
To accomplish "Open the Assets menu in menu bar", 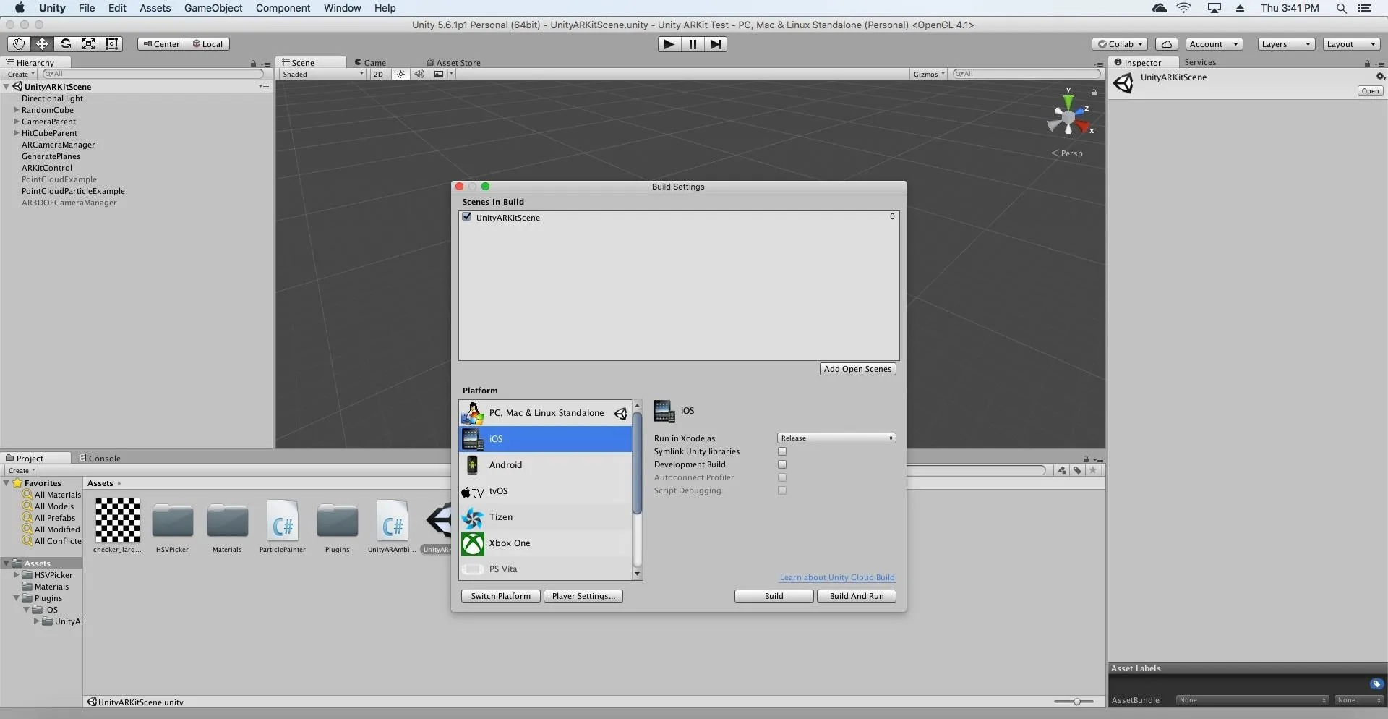I will tap(155, 8).
